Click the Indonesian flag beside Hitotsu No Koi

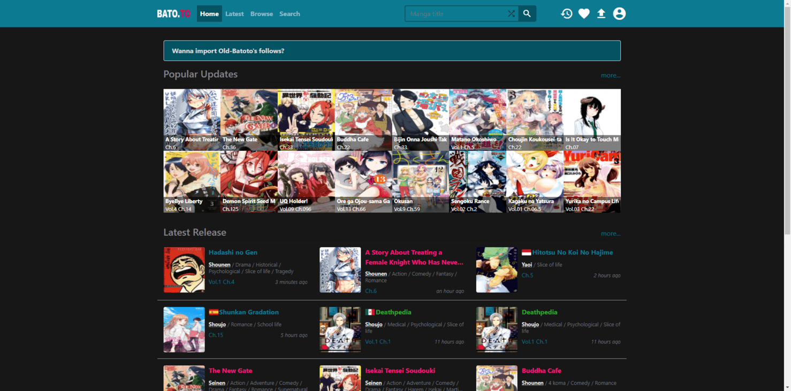pos(526,252)
